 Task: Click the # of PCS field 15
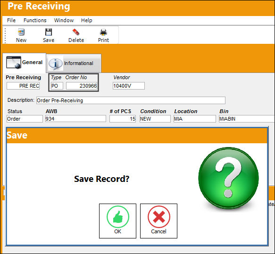coord(123,119)
